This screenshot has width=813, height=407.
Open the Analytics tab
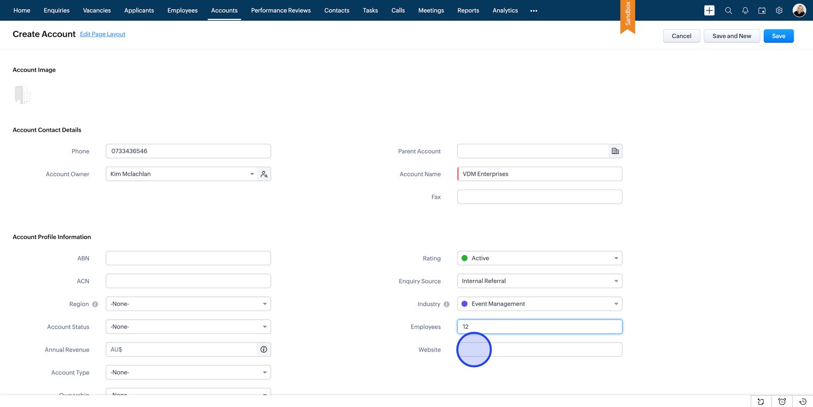tap(505, 10)
